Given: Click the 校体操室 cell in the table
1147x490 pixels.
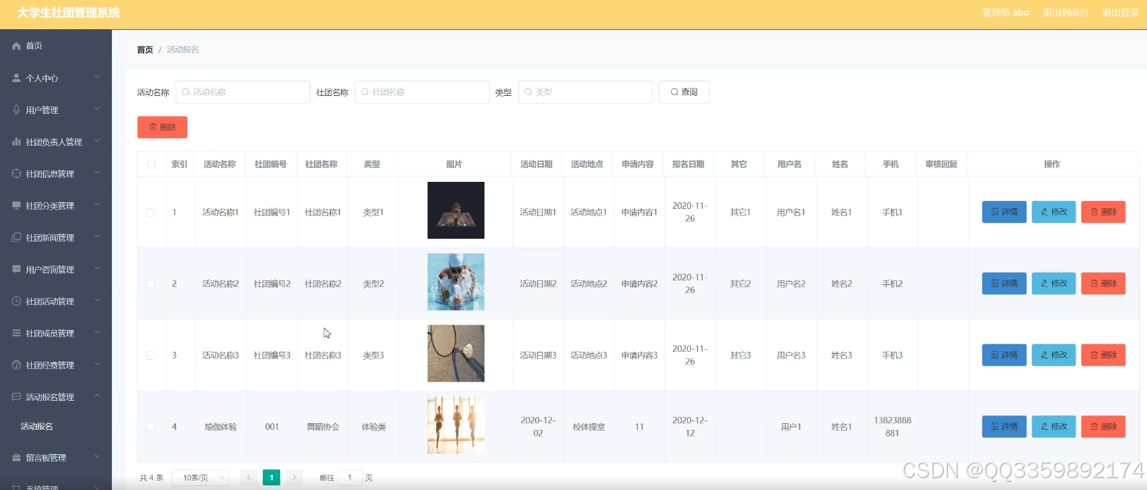Looking at the screenshot, I should (x=589, y=427).
